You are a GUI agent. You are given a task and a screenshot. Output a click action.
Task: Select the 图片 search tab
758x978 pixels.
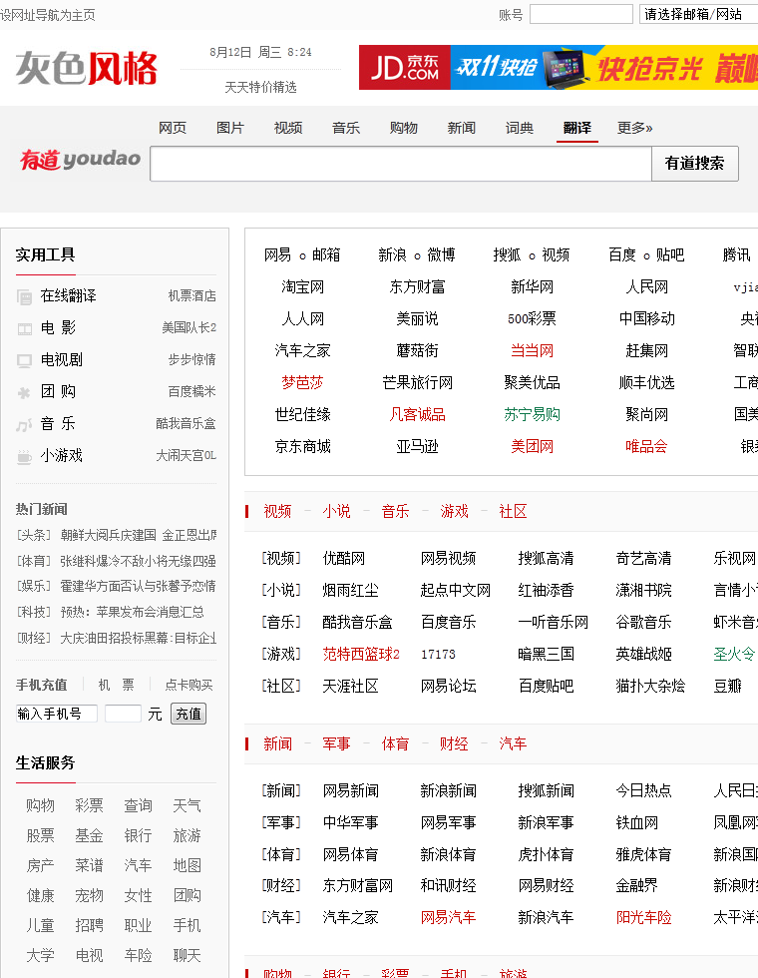(230, 128)
